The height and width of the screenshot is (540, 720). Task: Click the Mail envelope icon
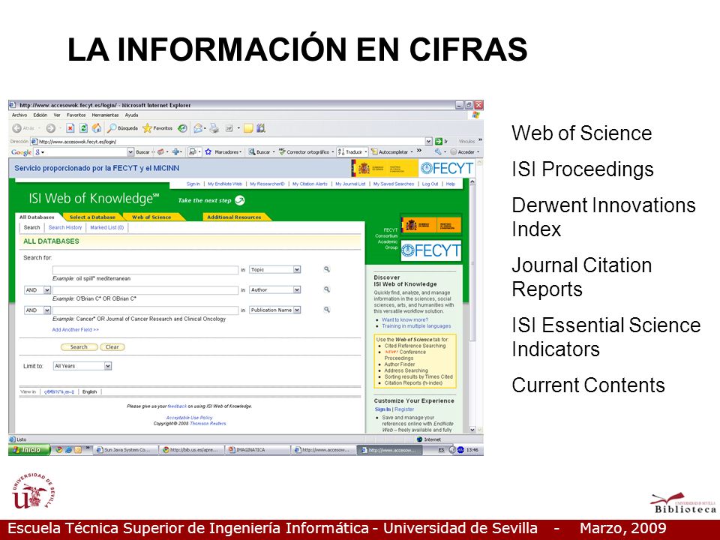pos(198,128)
